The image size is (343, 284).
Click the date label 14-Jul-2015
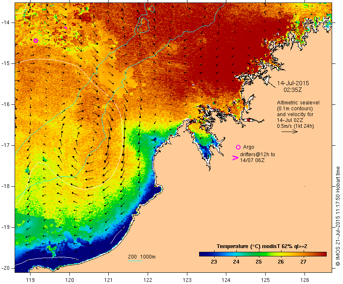point(293,83)
